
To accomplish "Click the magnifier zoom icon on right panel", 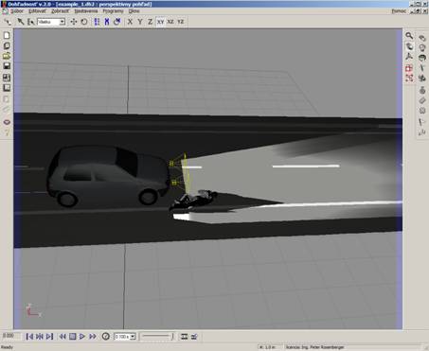I will point(409,36).
